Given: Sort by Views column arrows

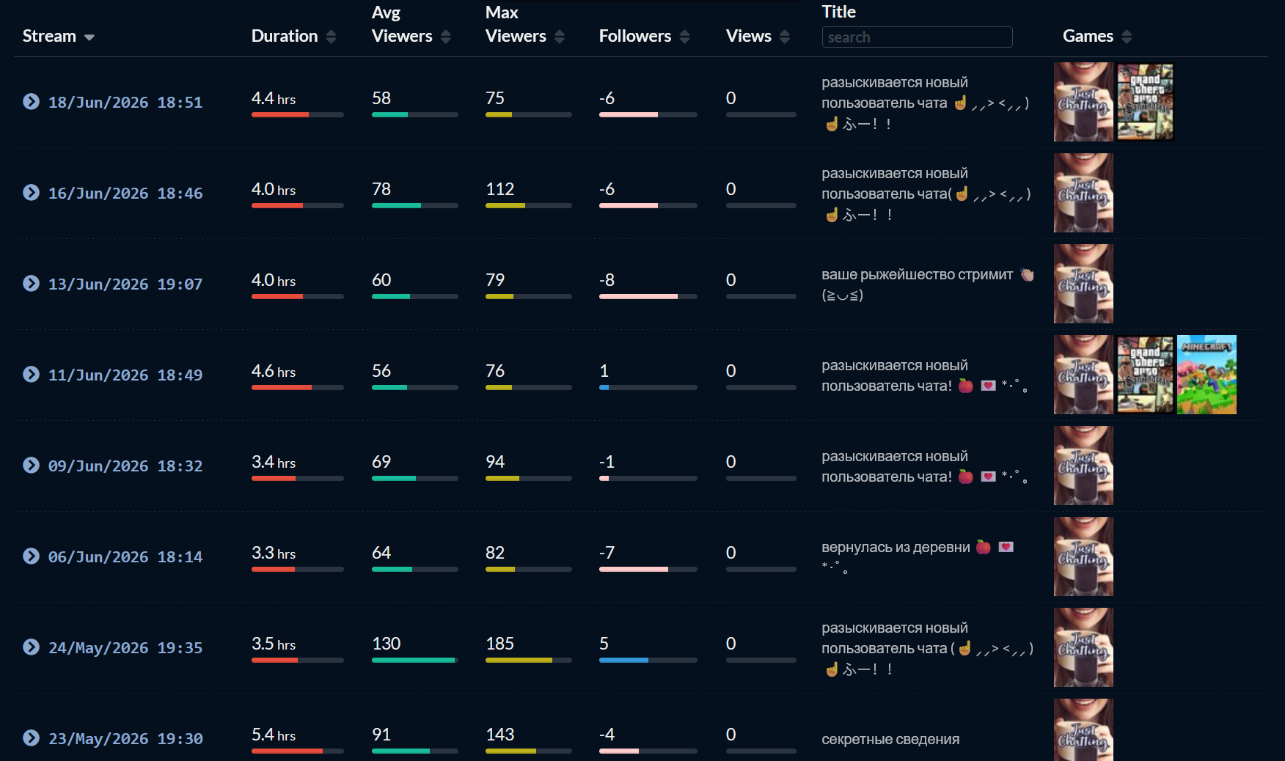Looking at the screenshot, I should pyautogui.click(x=785, y=37).
